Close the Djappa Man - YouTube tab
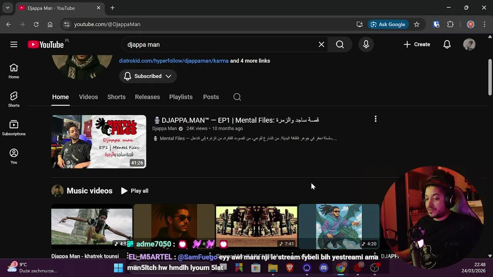The height and width of the screenshot is (277, 493). tap(99, 8)
